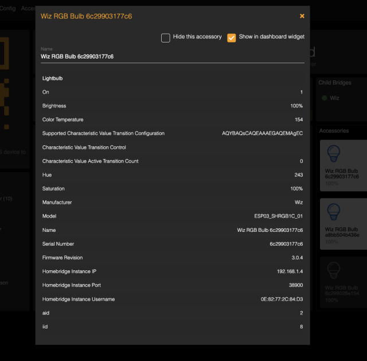Click the model value ESP03_SHRGB1C_01

pyautogui.click(x=279, y=216)
